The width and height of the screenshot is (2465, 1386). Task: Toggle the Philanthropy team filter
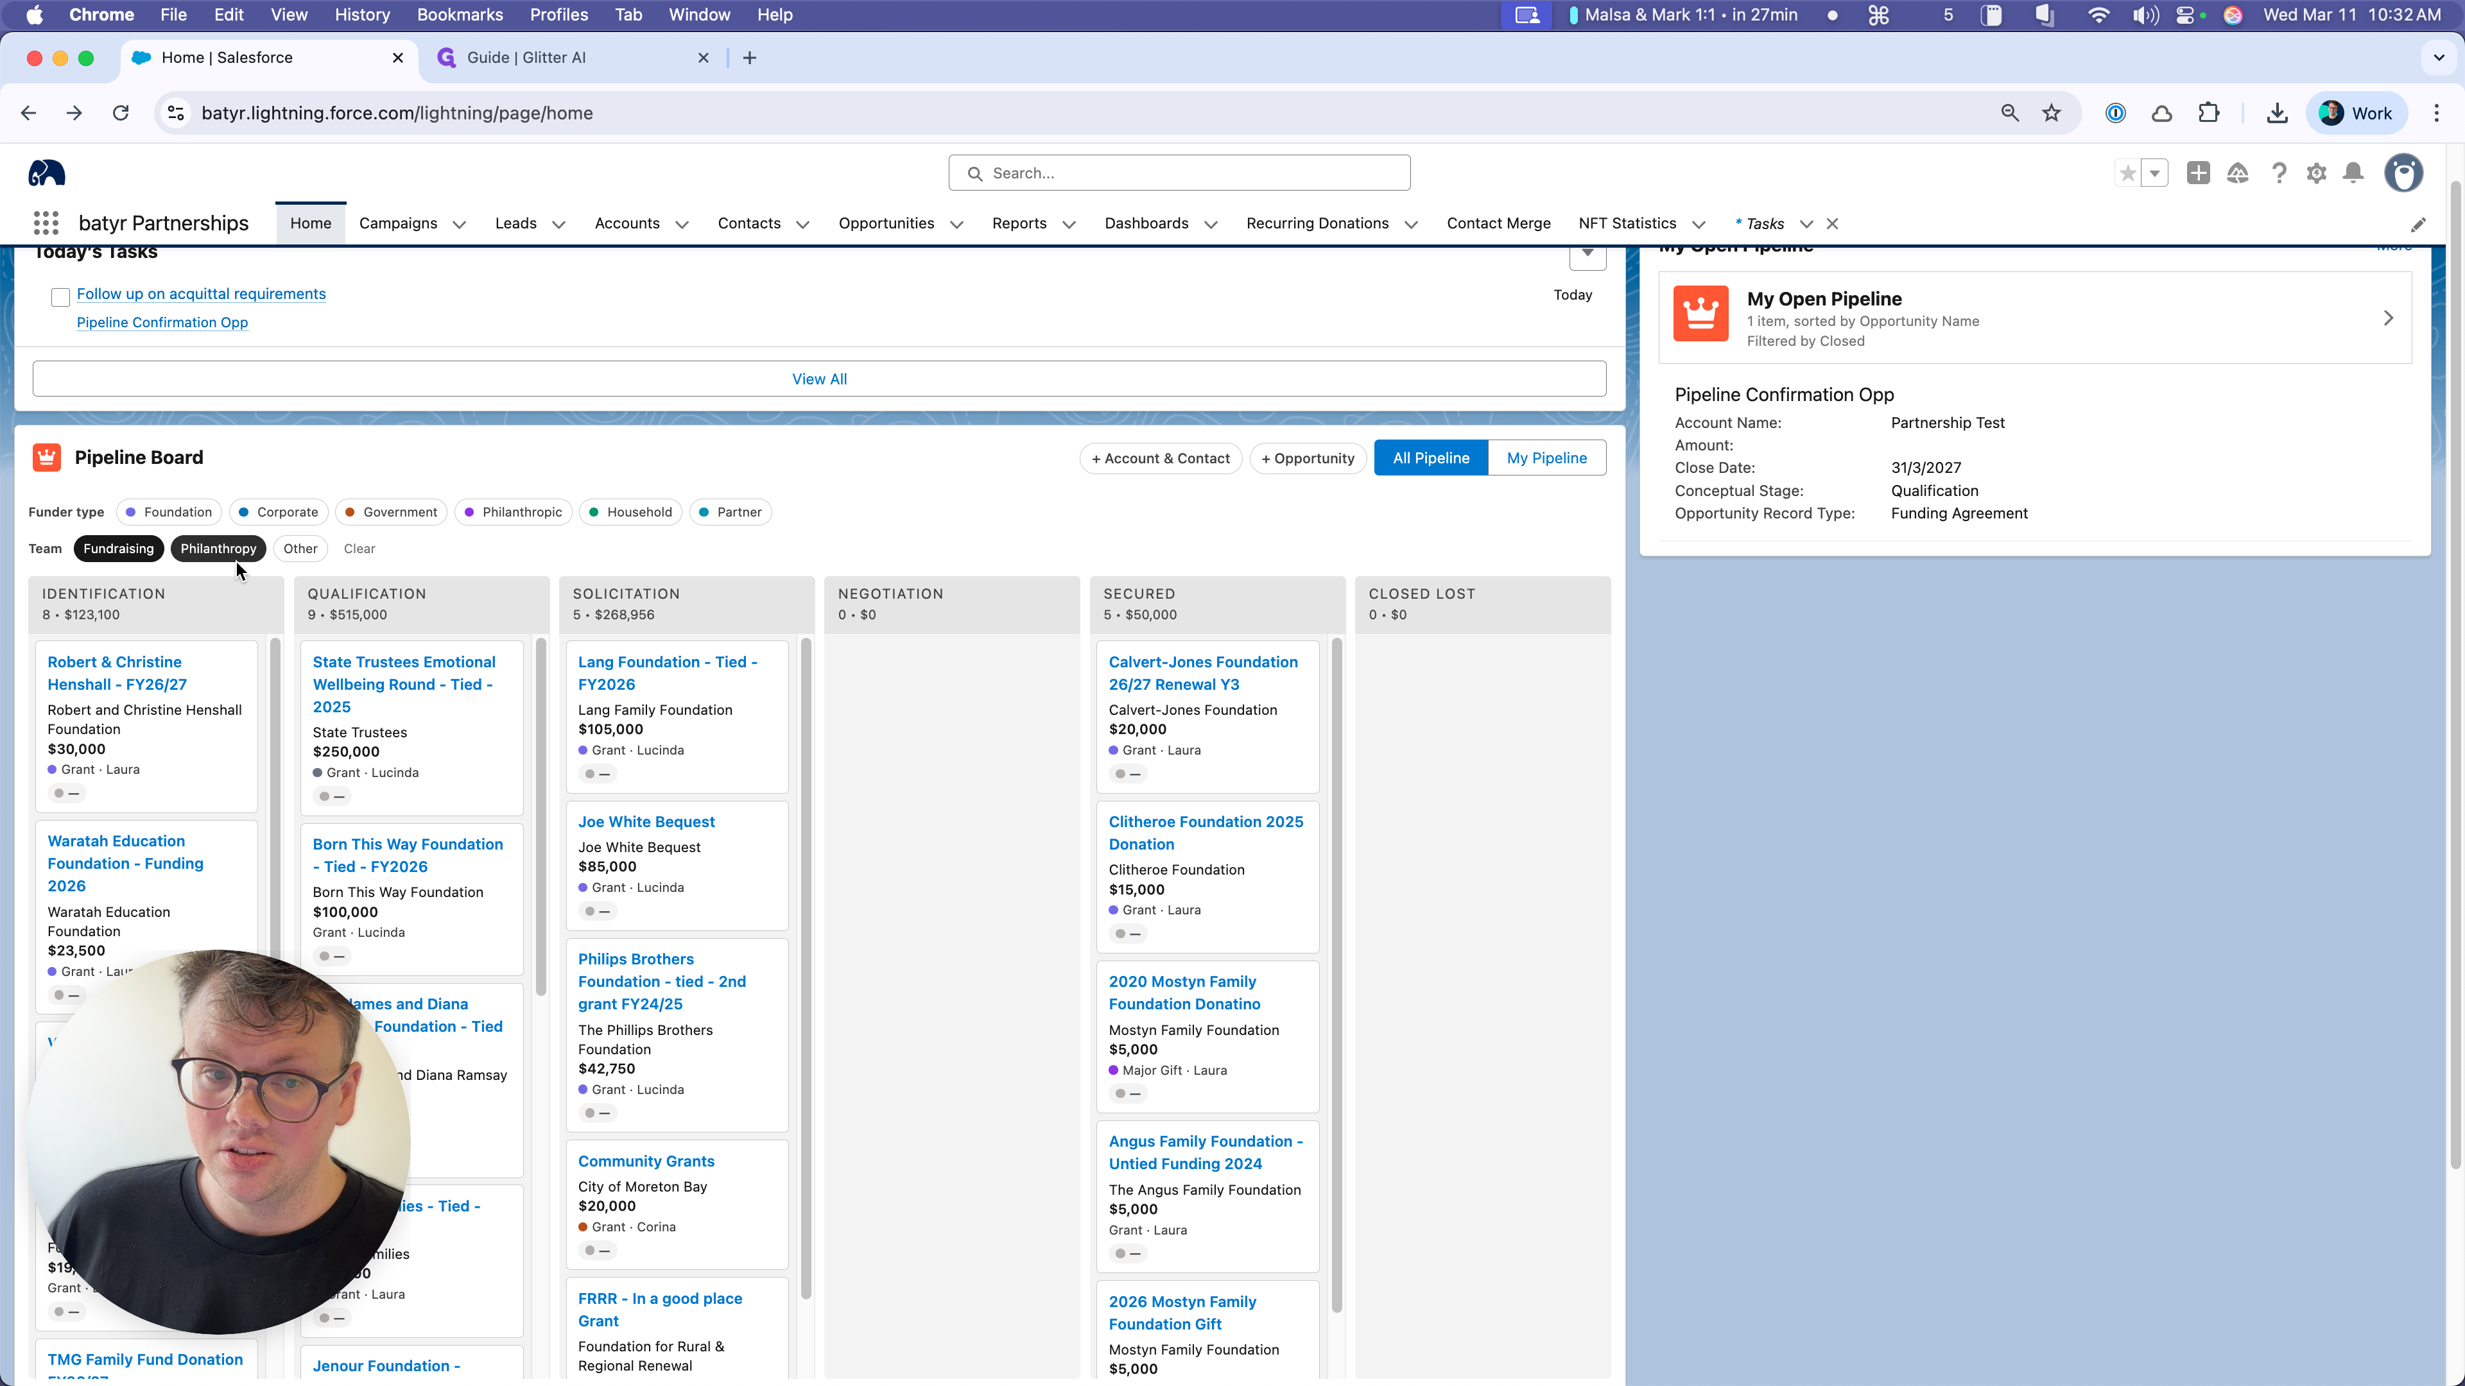coord(218,548)
